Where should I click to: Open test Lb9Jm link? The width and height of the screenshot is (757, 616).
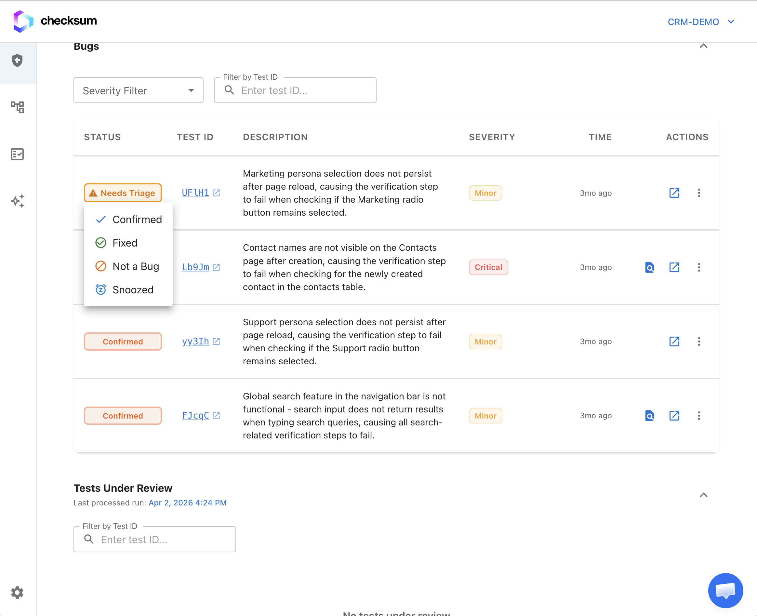click(195, 267)
